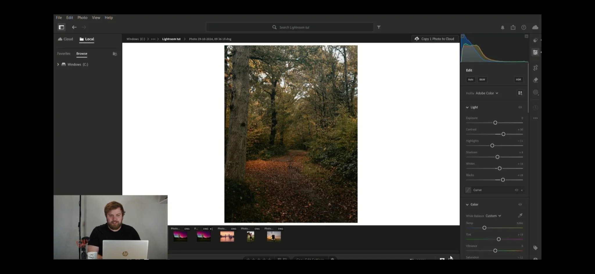Toggle histogram shadow clipping corner
This screenshot has width=595, height=274.
click(463, 36)
